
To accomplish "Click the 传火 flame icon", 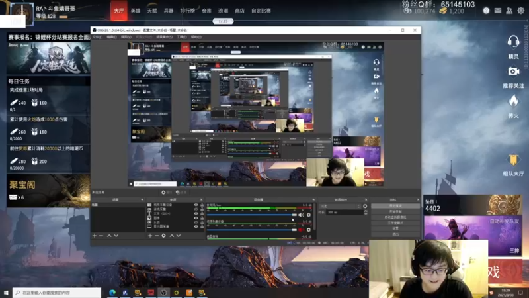I will [513, 101].
